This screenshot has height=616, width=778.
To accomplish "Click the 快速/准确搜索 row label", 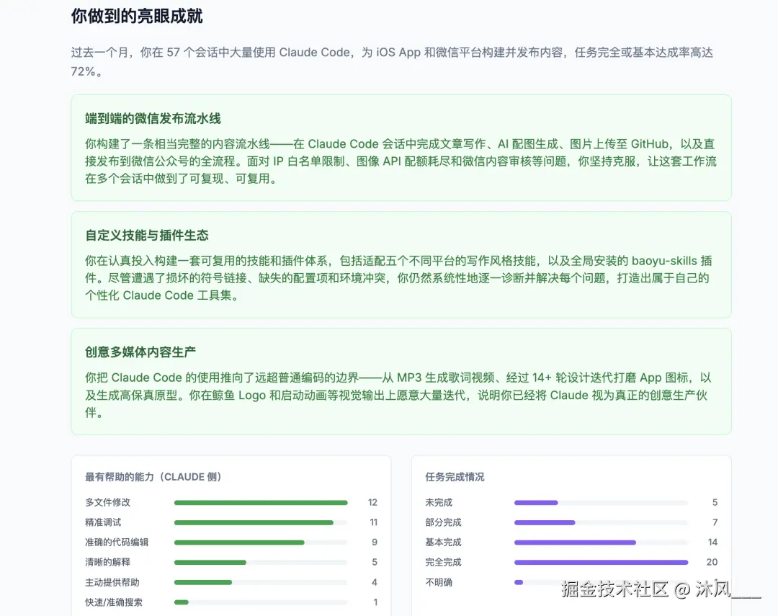I will tap(114, 602).
